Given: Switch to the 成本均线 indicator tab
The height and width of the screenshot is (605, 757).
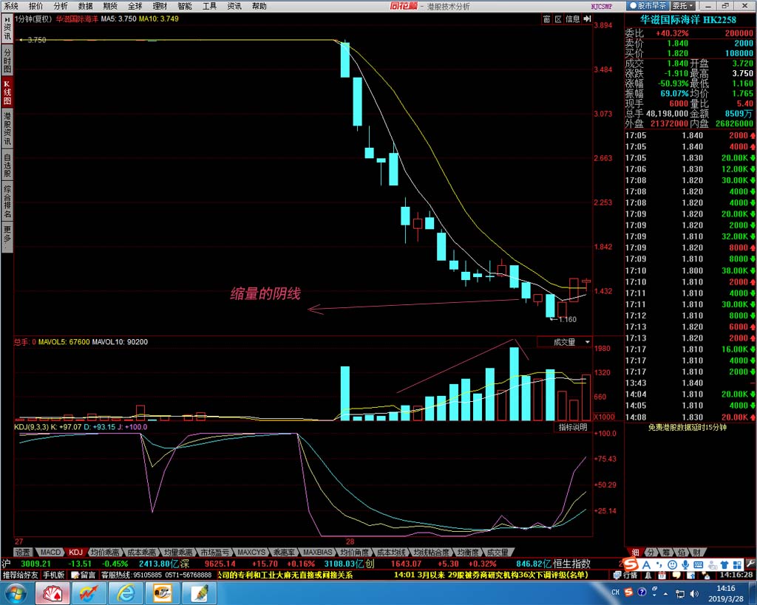Looking at the screenshot, I should tap(391, 552).
